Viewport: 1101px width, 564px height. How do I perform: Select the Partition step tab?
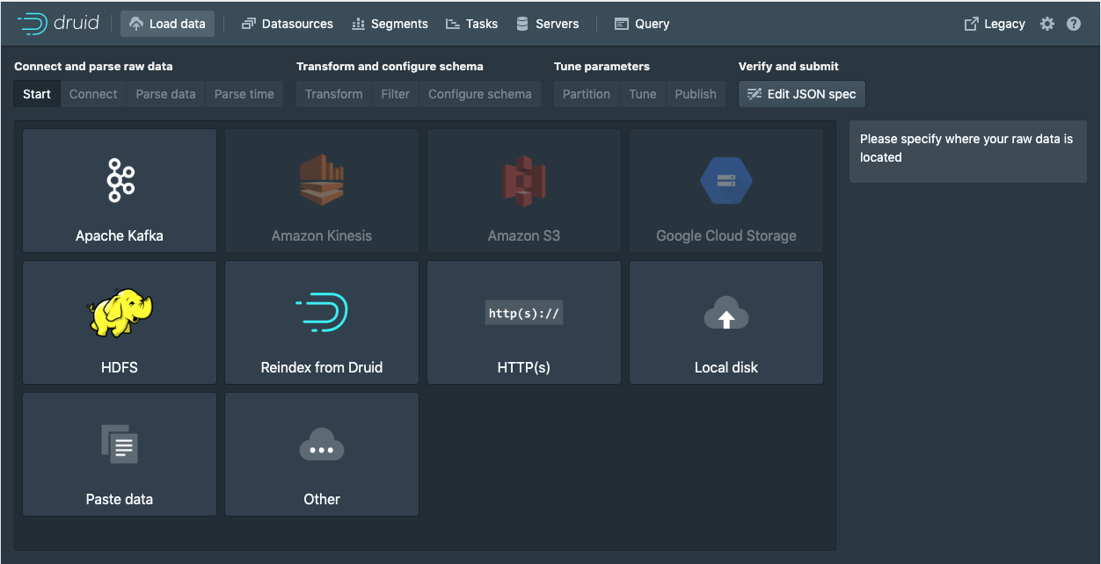click(x=587, y=94)
